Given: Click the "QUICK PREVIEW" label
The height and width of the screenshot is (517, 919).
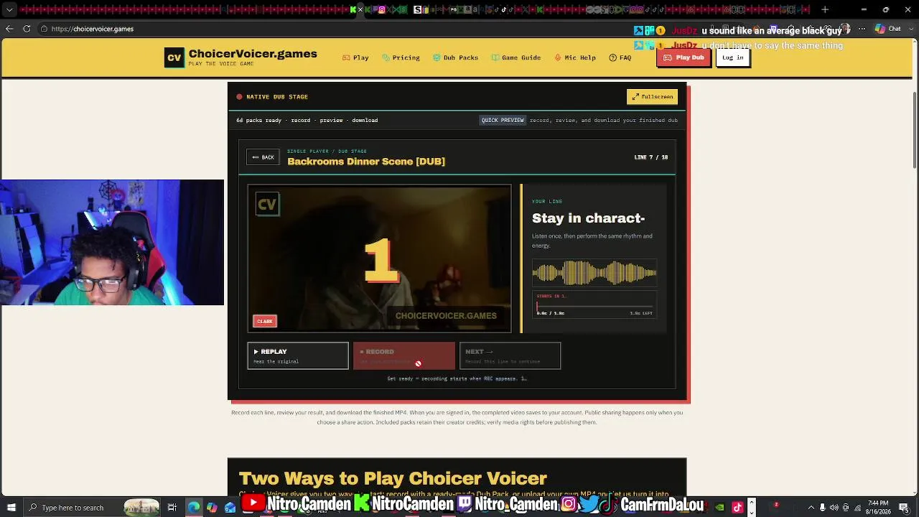Looking at the screenshot, I should click(x=503, y=120).
